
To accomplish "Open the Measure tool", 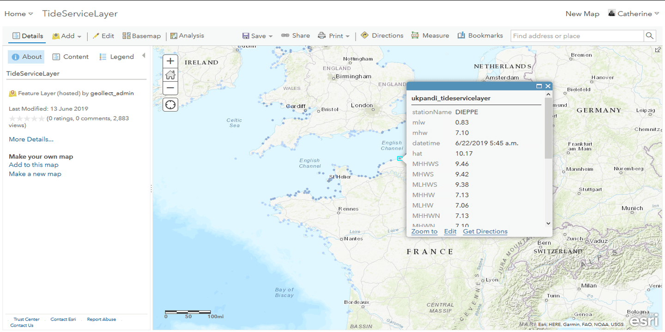I will 430,36.
